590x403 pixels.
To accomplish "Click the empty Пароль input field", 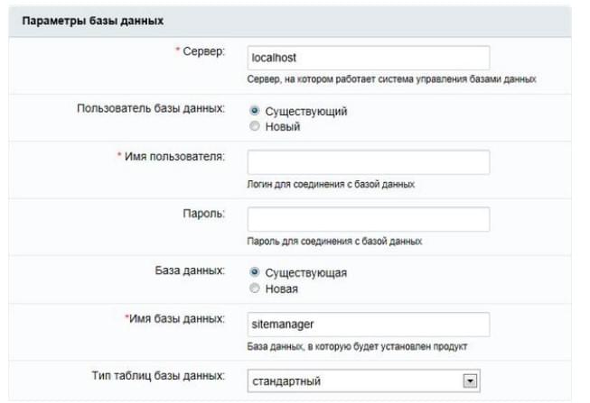I will [x=369, y=219].
